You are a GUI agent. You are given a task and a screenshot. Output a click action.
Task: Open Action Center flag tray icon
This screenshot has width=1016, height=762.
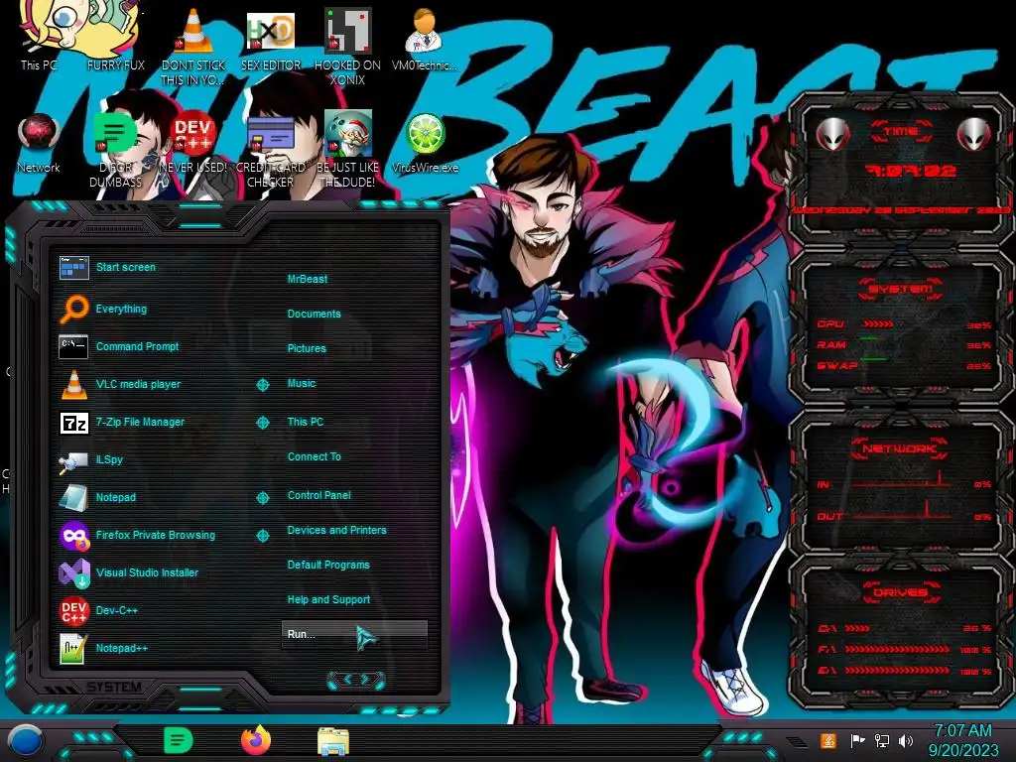[x=857, y=740]
